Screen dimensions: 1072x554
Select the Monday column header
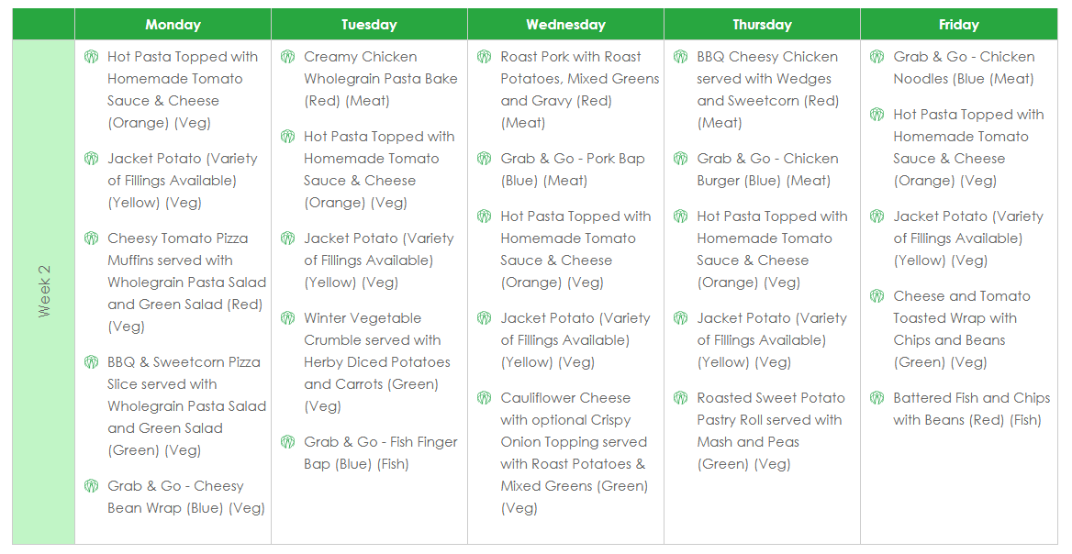point(173,25)
